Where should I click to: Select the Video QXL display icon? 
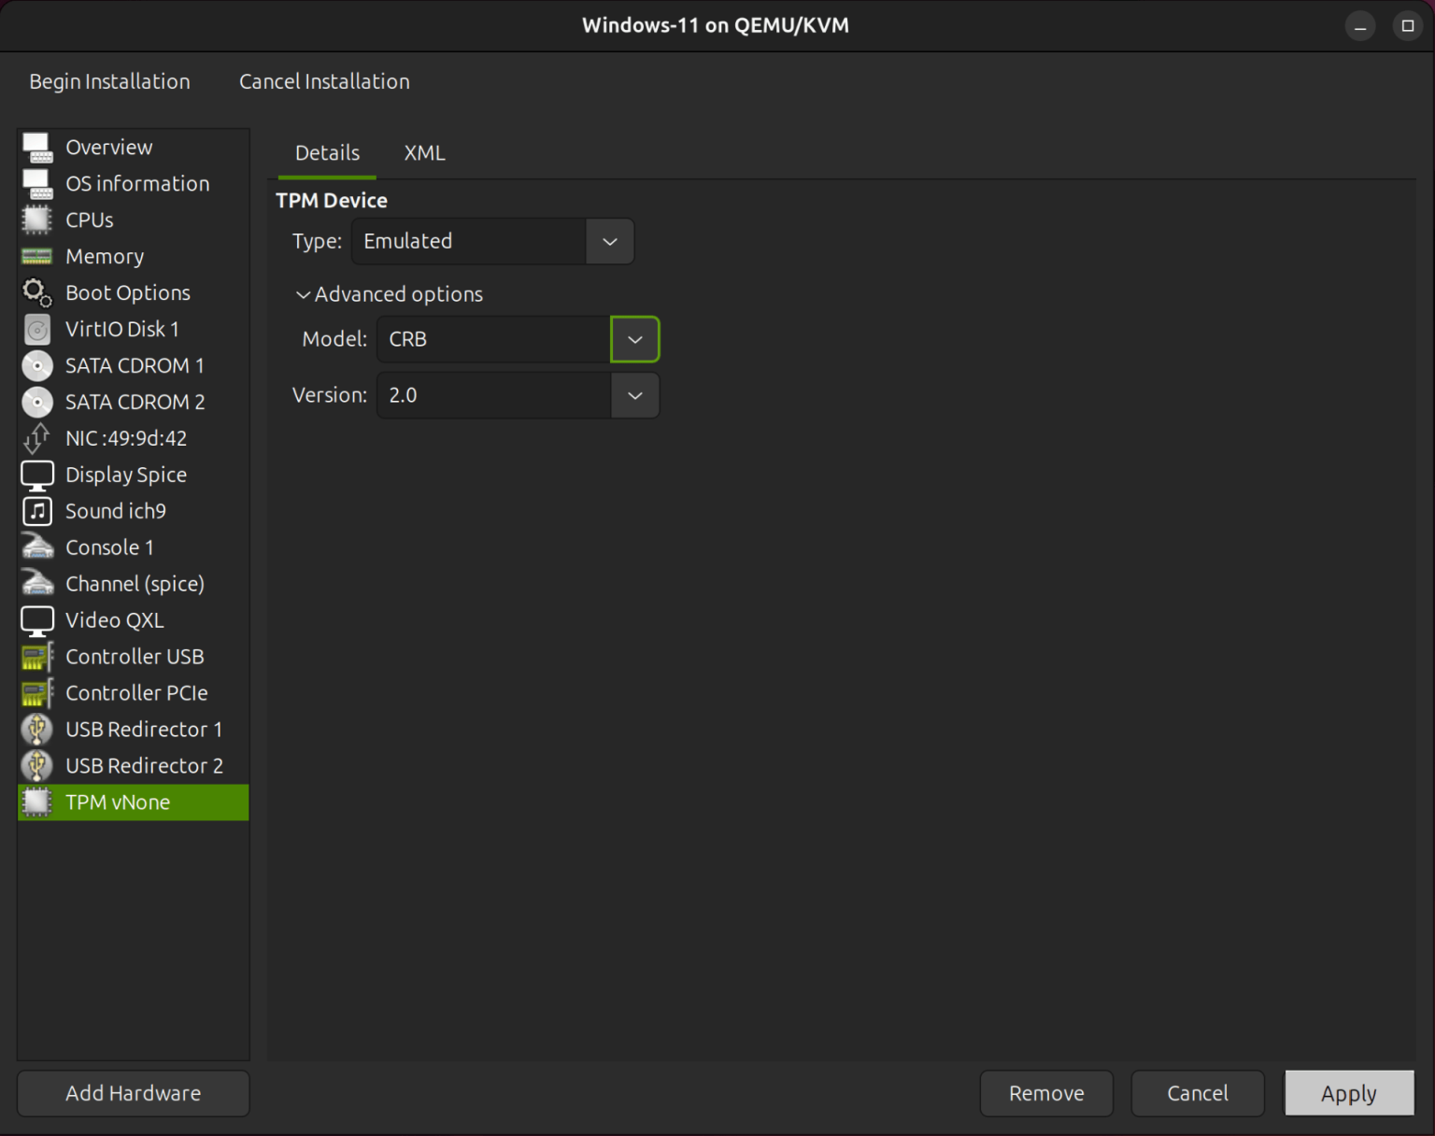coord(37,620)
